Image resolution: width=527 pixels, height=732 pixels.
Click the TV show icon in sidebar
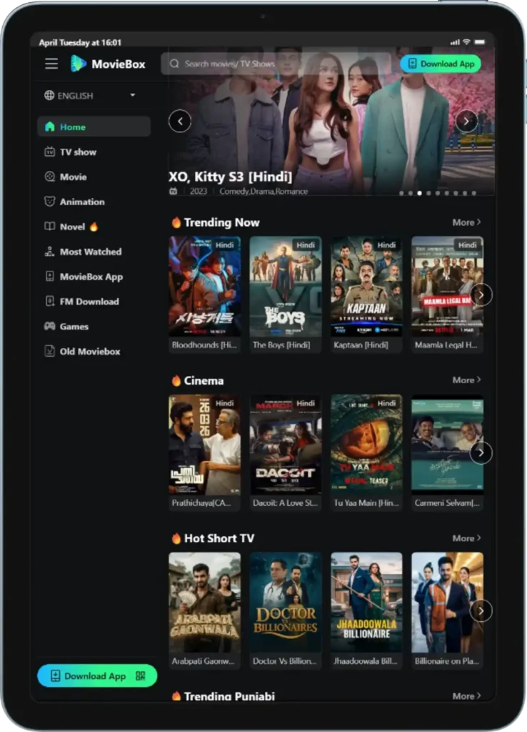(x=49, y=152)
